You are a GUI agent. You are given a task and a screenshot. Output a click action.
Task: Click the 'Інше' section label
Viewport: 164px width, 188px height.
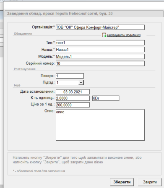pyautogui.click(x=17, y=85)
